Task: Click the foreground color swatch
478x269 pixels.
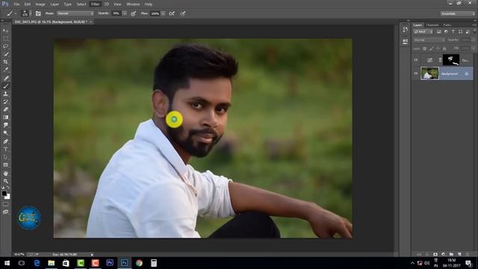Action: click(x=4, y=194)
